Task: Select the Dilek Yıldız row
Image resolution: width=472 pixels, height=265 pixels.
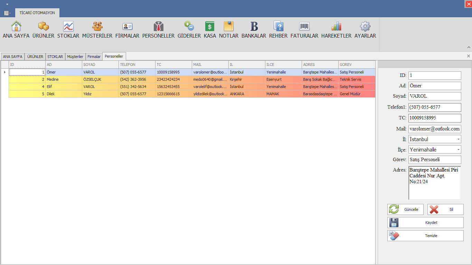Action: [192, 94]
